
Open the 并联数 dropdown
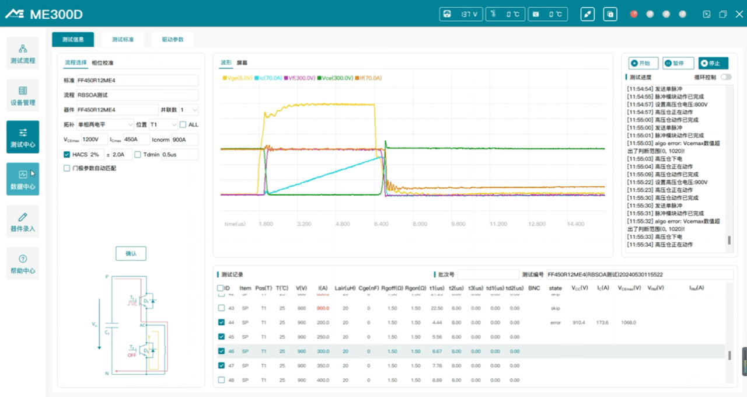[x=189, y=110]
